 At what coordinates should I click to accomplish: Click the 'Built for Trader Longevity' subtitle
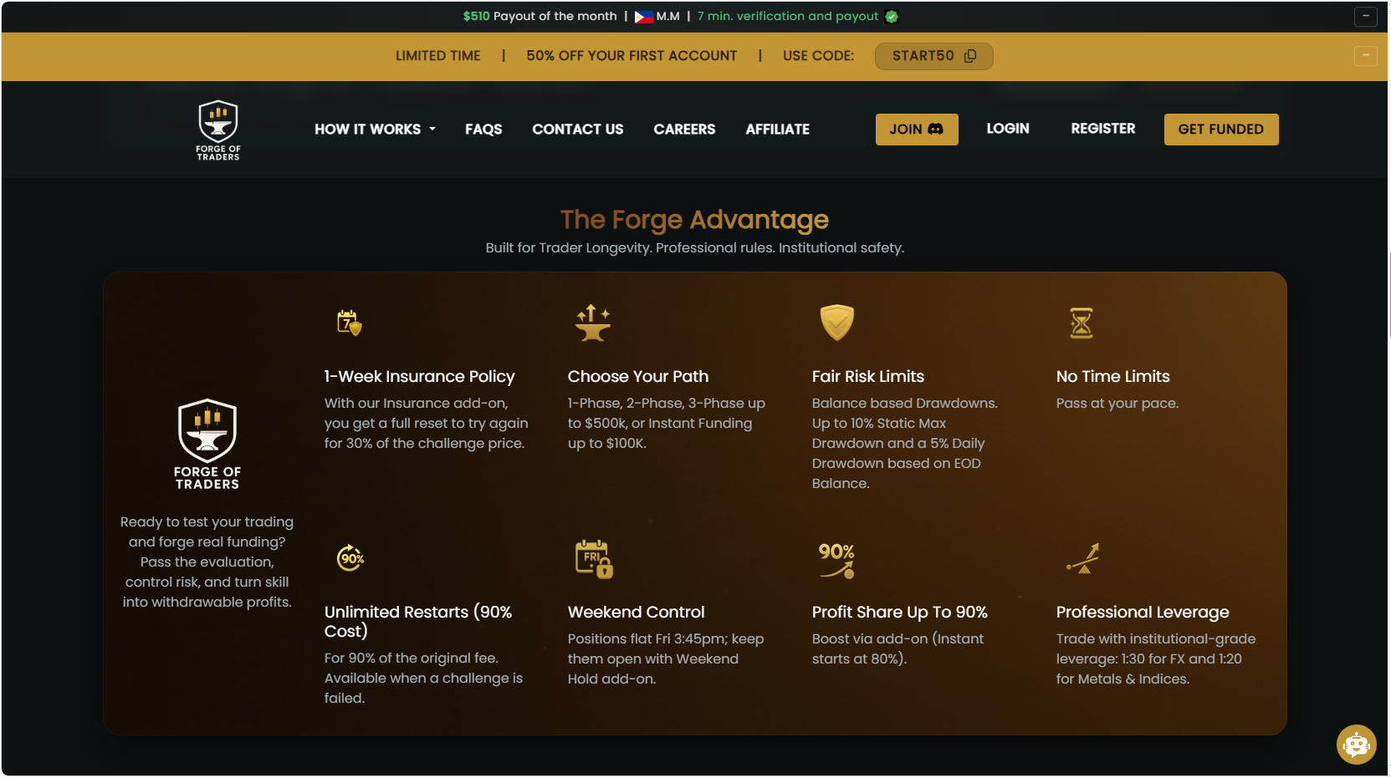pyautogui.click(x=694, y=248)
